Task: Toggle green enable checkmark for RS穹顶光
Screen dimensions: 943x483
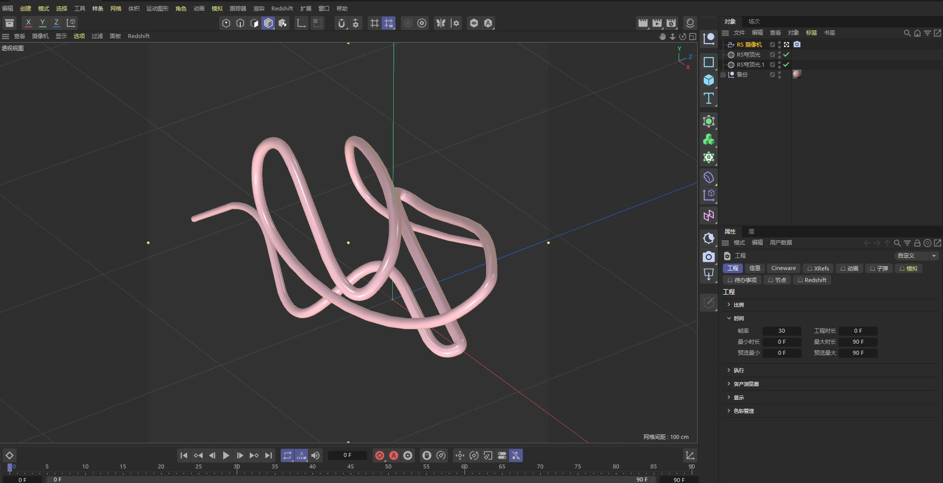Action: coord(786,55)
